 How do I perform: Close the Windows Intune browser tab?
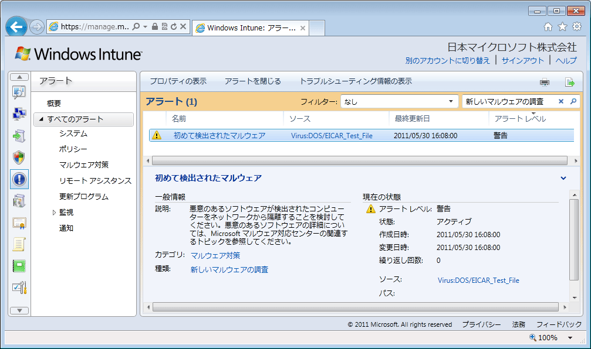pyautogui.click(x=303, y=28)
